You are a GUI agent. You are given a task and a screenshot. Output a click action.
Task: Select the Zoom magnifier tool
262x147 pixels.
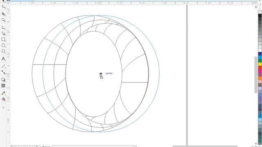coord(3,20)
